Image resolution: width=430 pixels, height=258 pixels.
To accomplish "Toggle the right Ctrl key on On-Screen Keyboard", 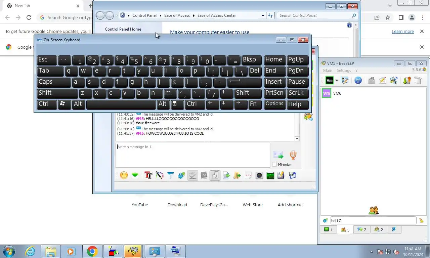I will point(195,104).
